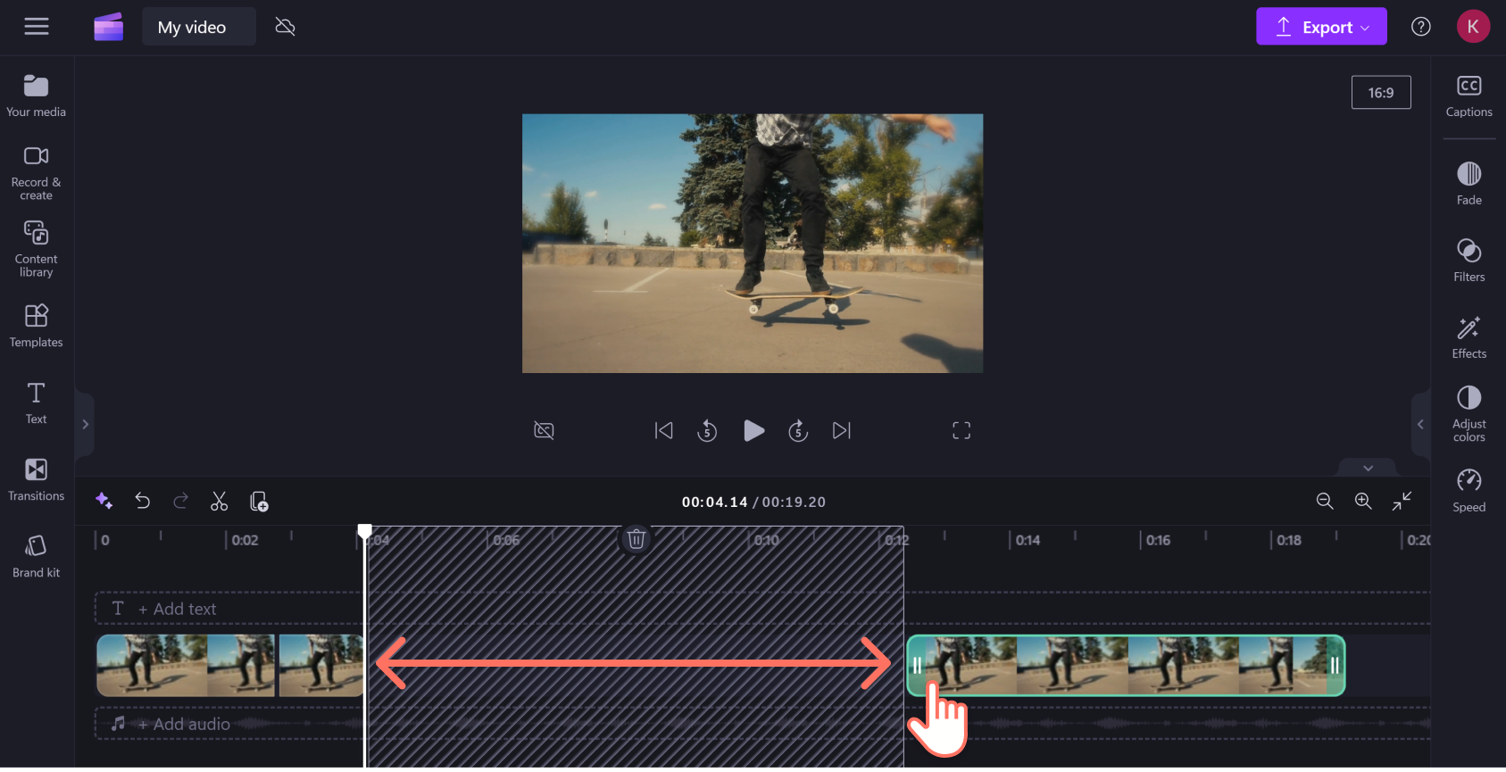Change the 16:9 aspect ratio
Viewport: 1506px width, 772px height.
[x=1381, y=93]
